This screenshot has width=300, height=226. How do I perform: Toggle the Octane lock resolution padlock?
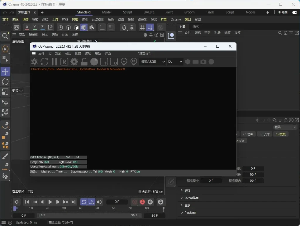(x=84, y=62)
